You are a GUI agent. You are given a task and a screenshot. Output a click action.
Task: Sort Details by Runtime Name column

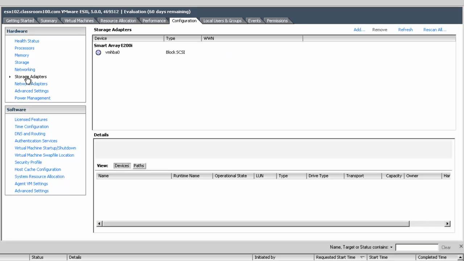[x=192, y=176]
